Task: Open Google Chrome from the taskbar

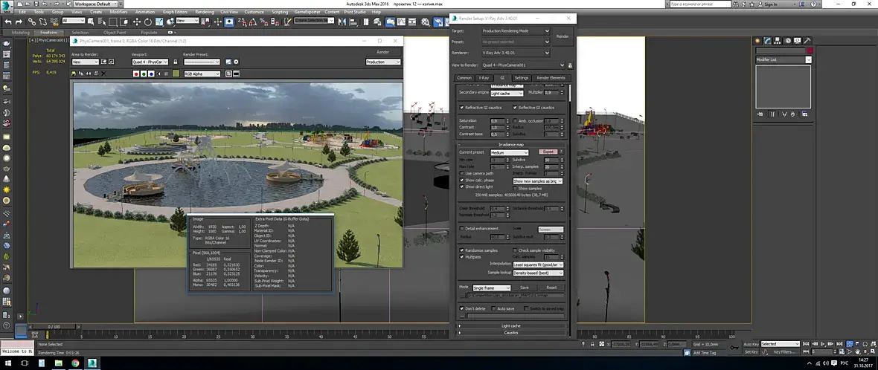Action: pos(75,363)
